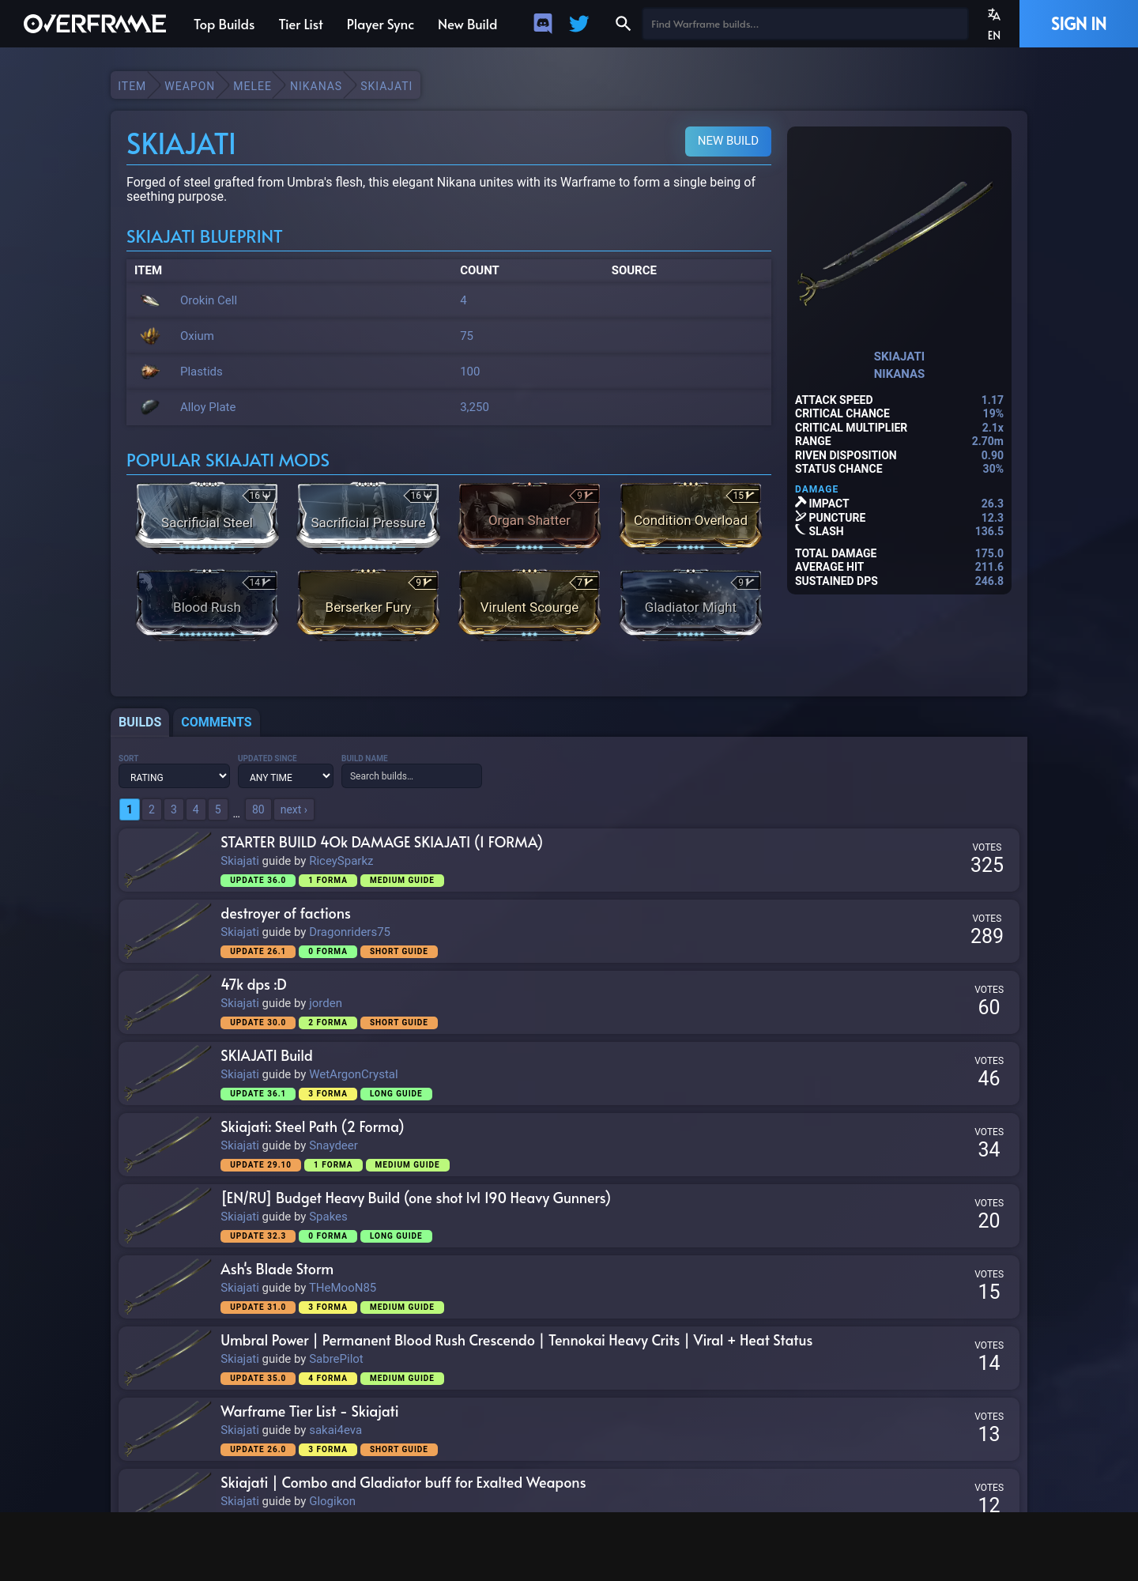Viewport: 1138px width, 1581px height.
Task: Go to results page 5
Action: point(218,809)
